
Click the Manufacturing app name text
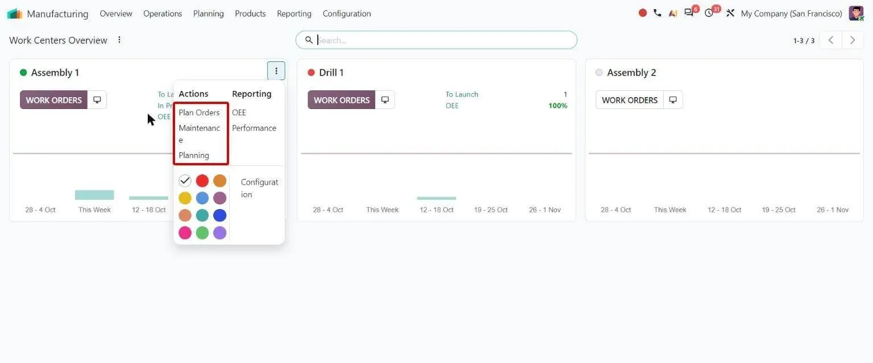(x=57, y=14)
